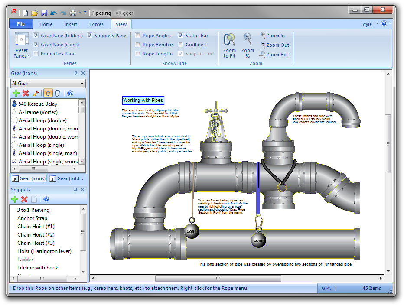This screenshot has height=305, width=404.
Task: Click the red X delete in Gear pane
Action: [26, 93]
